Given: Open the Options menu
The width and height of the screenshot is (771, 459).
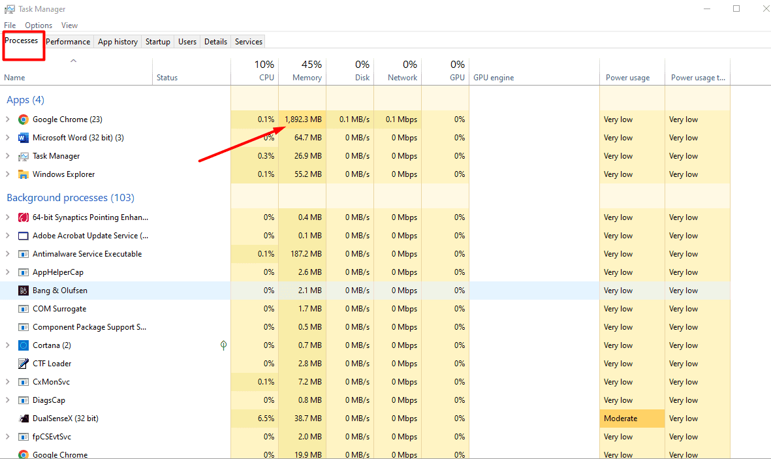Looking at the screenshot, I should (38, 25).
